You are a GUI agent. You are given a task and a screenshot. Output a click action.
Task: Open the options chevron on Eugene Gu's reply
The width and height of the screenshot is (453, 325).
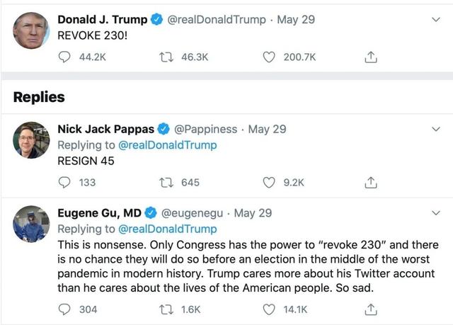pos(436,213)
